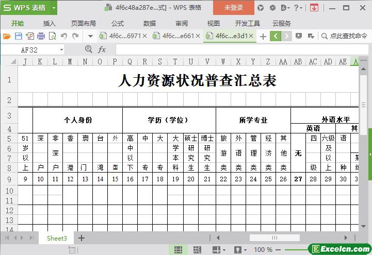This screenshot has height=255, width=372.
Task: Open the WPS 表格 application menu dropdown
Action: click(54, 8)
